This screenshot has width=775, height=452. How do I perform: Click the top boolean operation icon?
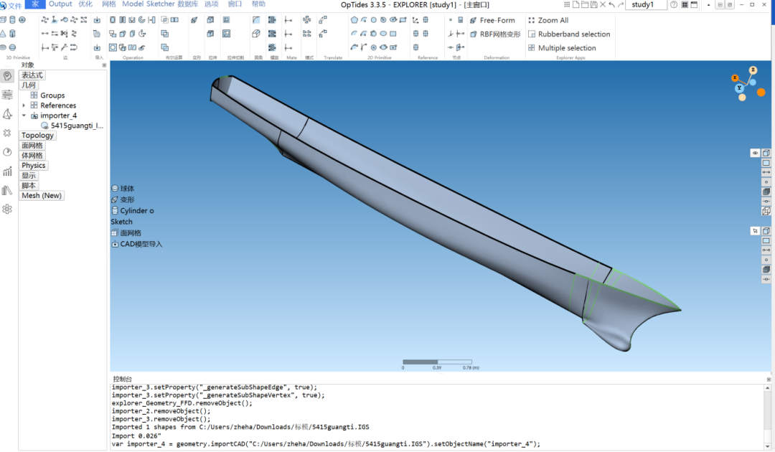164,20
